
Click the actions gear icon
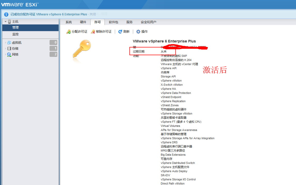(138, 32)
